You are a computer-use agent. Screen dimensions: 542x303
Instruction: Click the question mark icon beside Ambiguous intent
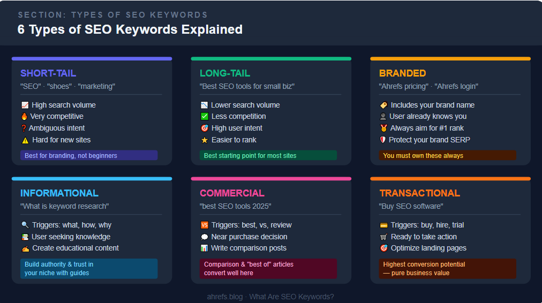pyautogui.click(x=24, y=128)
